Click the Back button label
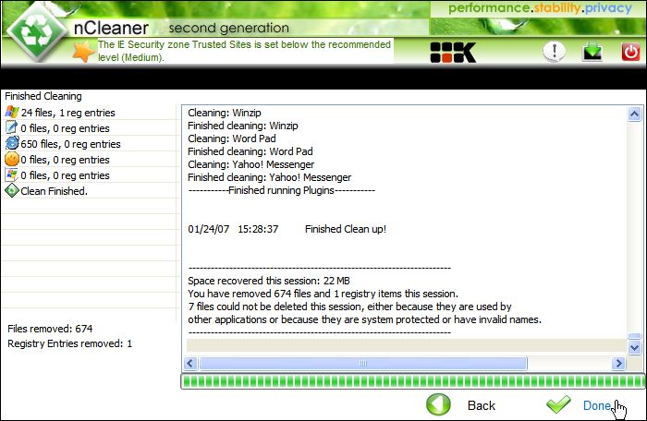Screen dimensions: 647x421 [x=482, y=405]
